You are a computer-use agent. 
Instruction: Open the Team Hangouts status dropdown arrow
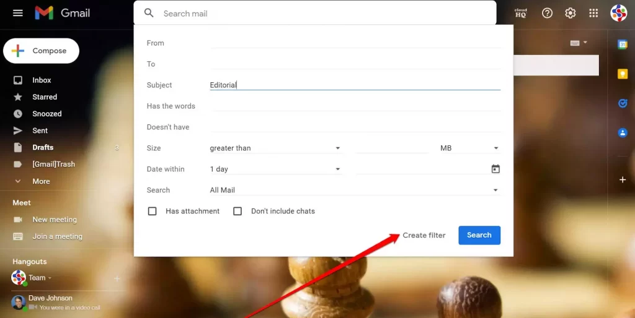tap(50, 278)
